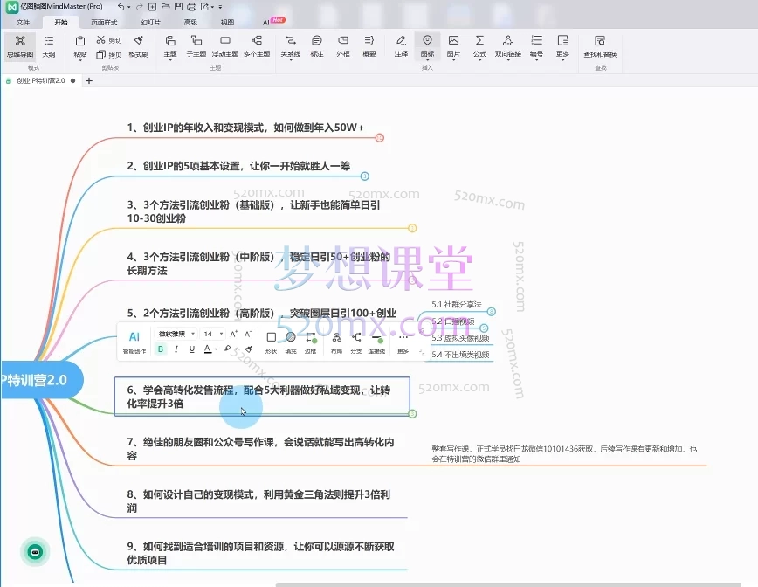Click the Copy (拷贝) icon

click(100, 55)
